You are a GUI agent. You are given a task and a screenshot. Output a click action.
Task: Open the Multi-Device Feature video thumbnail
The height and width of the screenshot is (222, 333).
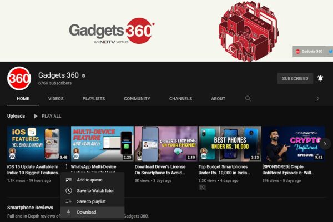click(102, 144)
